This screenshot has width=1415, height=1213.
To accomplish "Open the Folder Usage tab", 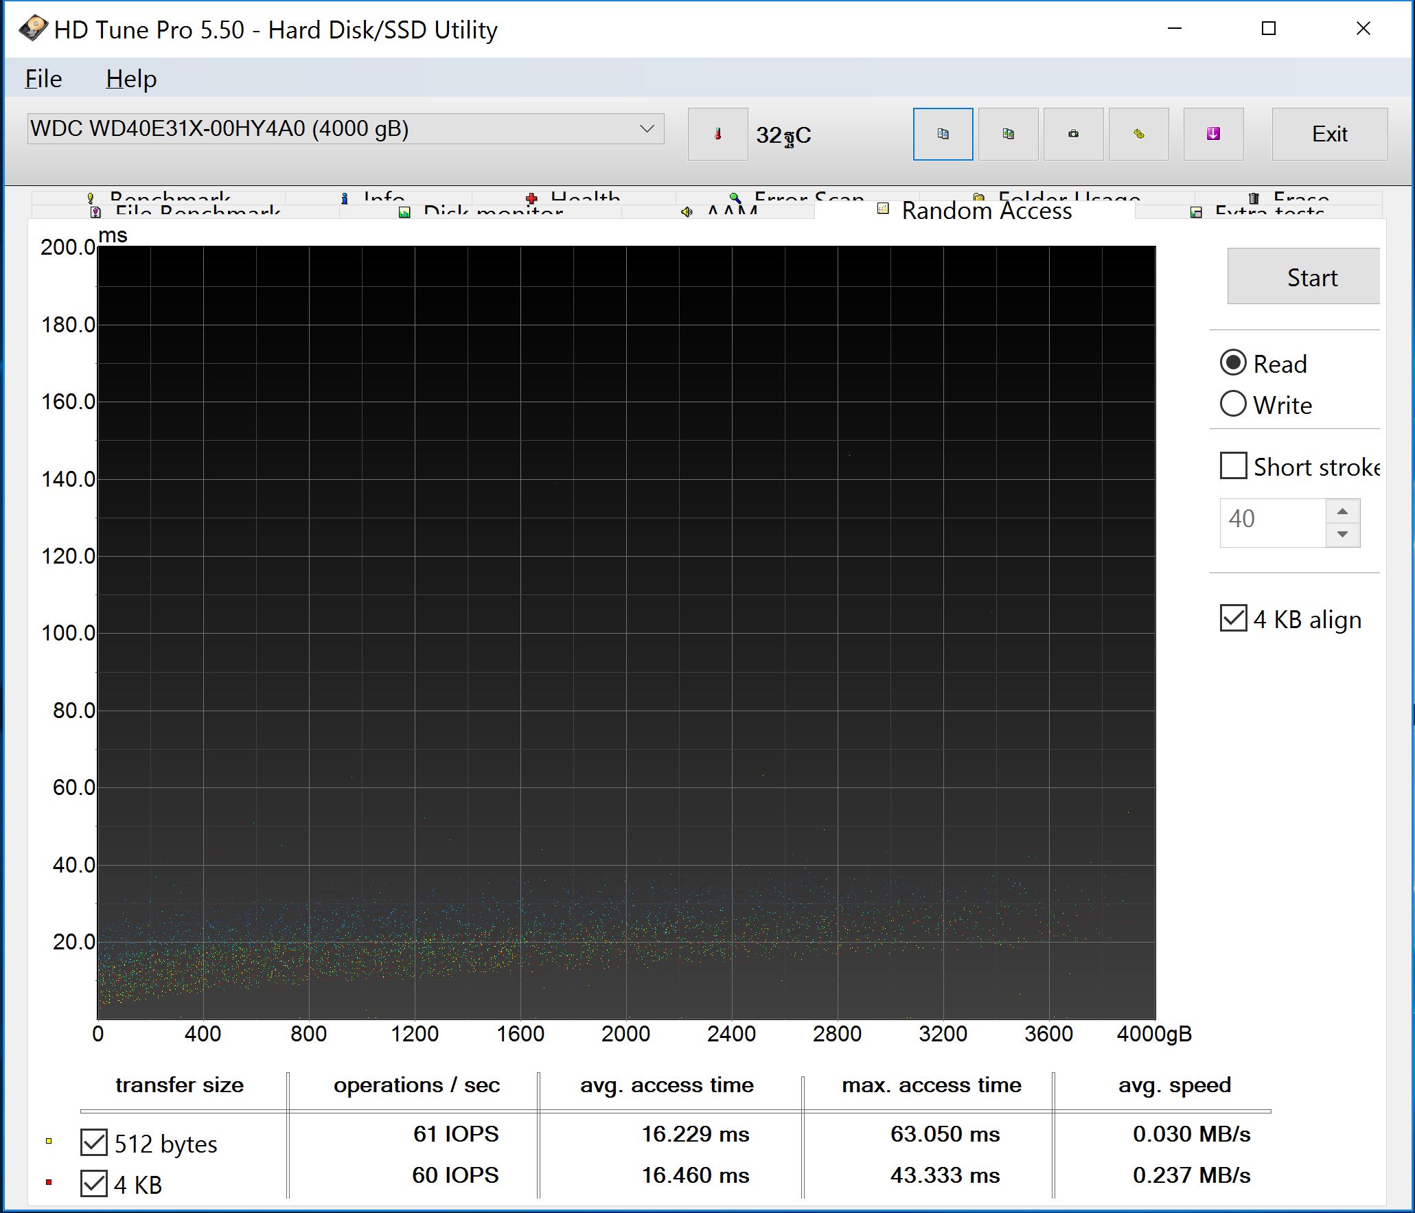I will (x=1057, y=197).
